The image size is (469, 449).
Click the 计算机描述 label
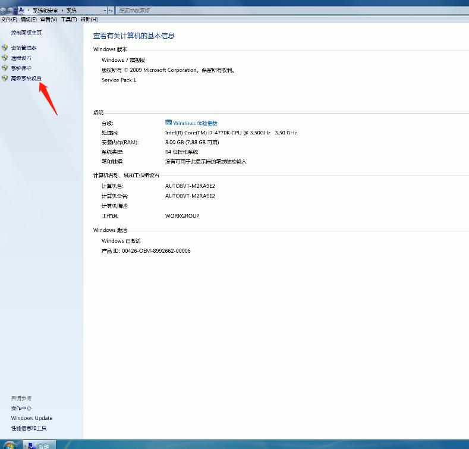(x=115, y=206)
